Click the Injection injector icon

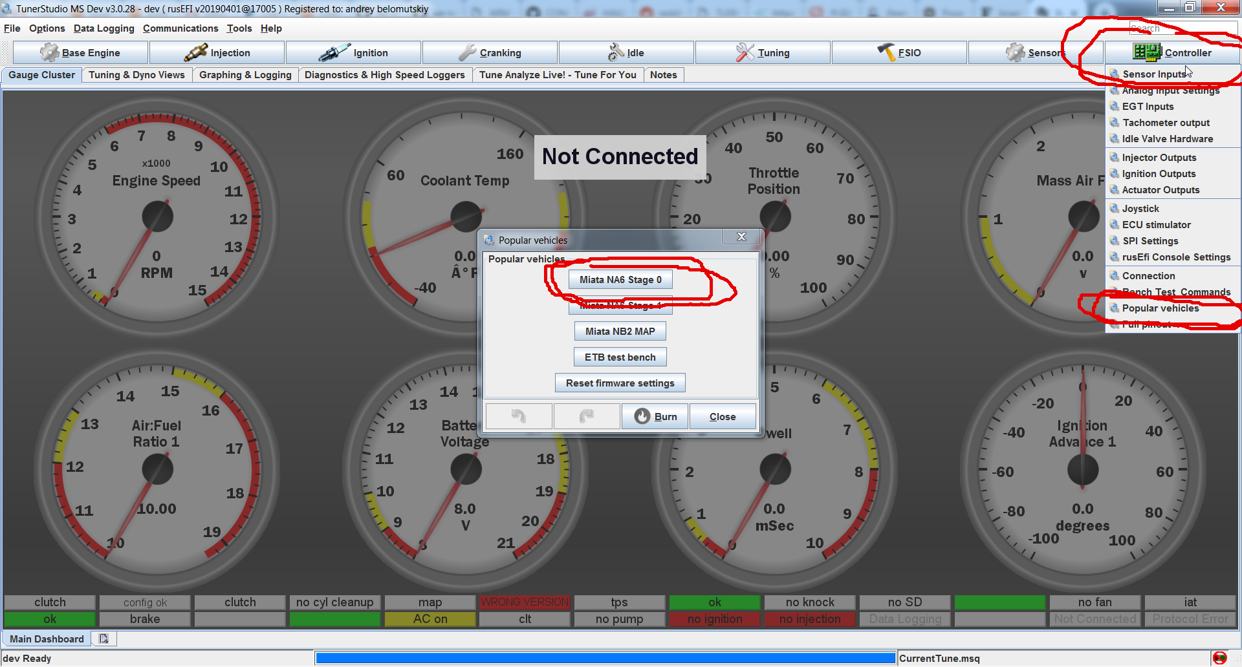coord(195,52)
